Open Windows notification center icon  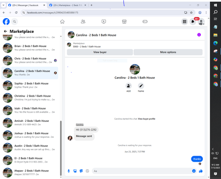pos(215,174)
